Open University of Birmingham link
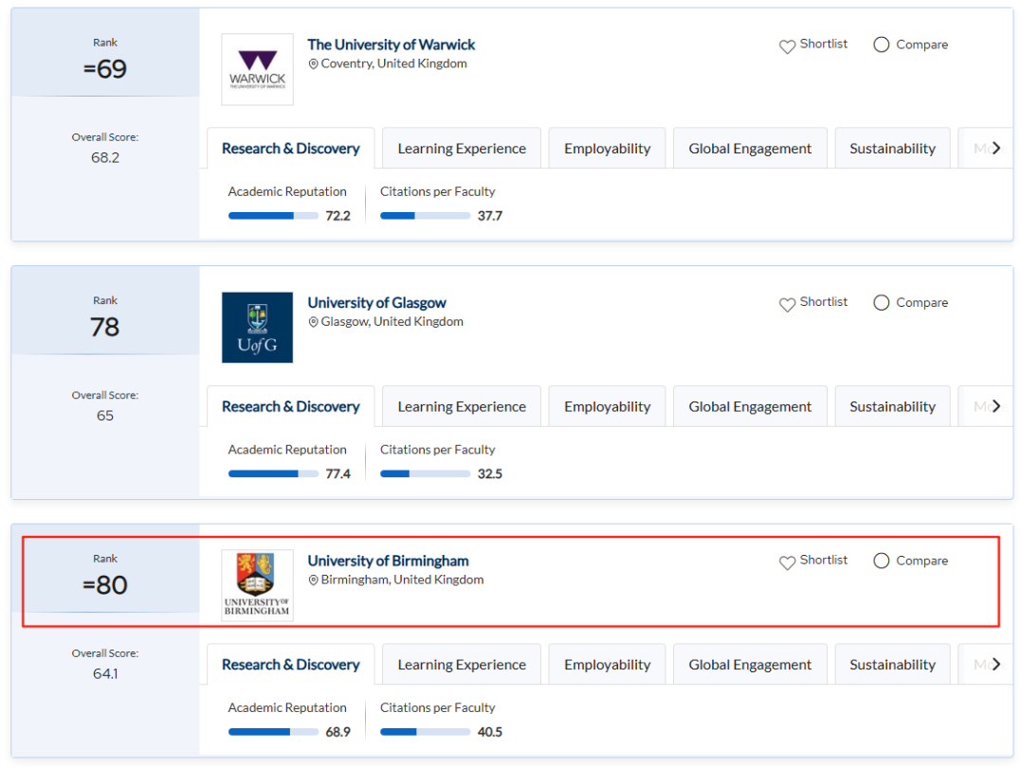The image size is (1022, 767). click(x=388, y=561)
